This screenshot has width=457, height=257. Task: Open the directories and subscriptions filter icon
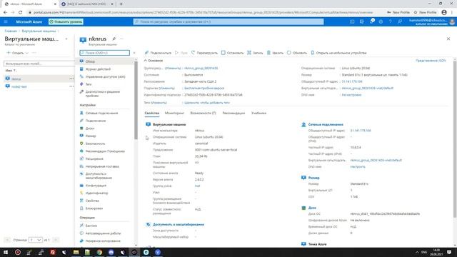(x=362, y=21)
